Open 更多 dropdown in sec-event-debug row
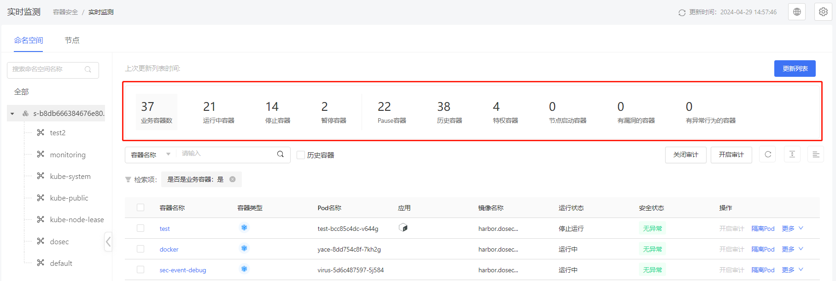 [792, 270]
